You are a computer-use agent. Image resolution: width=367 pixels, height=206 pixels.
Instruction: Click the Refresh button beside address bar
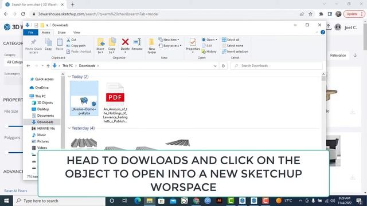[x=223, y=66]
